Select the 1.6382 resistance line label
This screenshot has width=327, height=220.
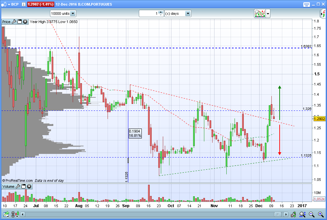(x=306, y=46)
